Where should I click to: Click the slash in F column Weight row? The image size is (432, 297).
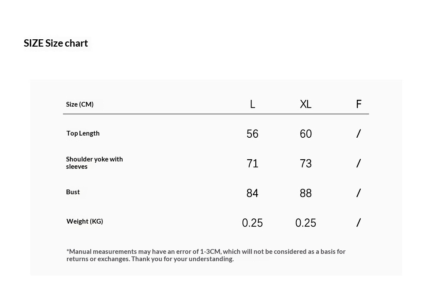[x=359, y=223]
